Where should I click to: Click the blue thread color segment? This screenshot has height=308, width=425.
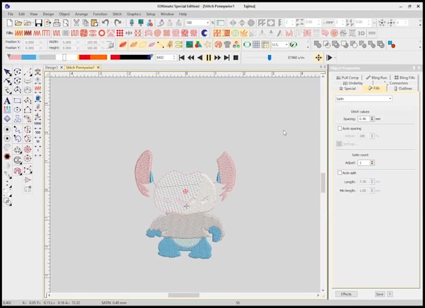pos(29,57)
